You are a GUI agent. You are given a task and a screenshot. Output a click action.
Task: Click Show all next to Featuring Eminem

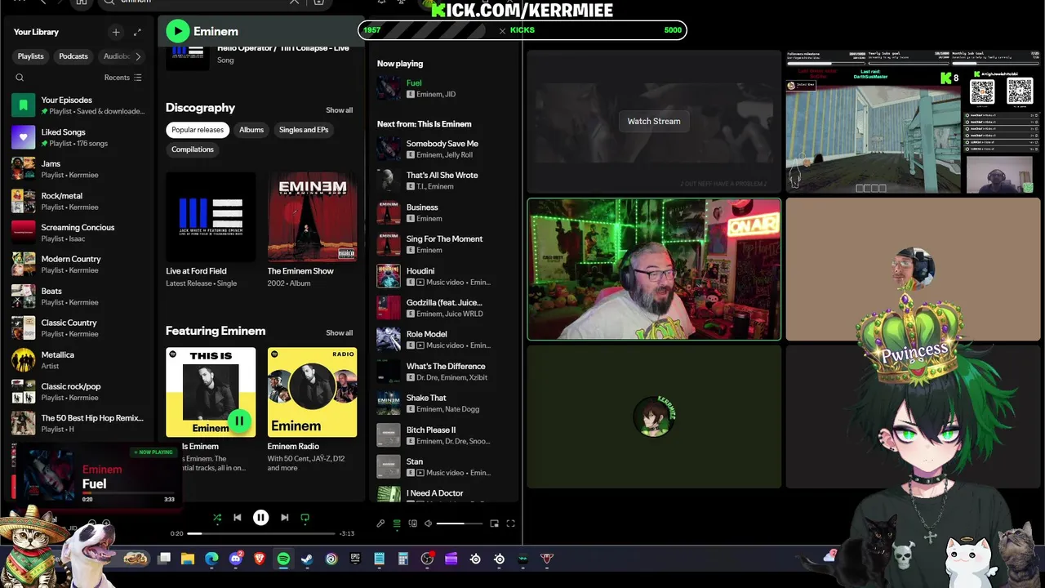(x=340, y=333)
